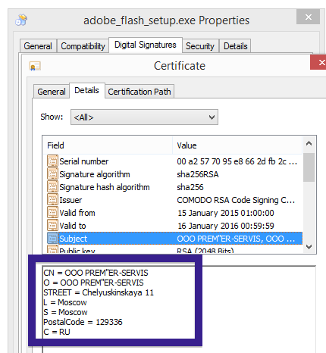
Task: Open the Details tab in Properties window
Action: pos(235,46)
